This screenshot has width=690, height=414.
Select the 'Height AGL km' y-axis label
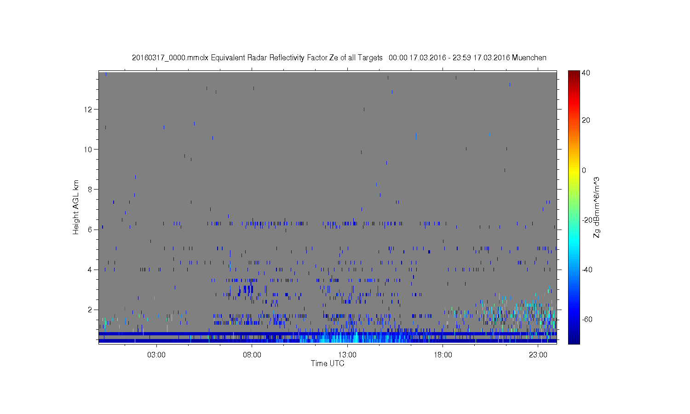pos(76,207)
